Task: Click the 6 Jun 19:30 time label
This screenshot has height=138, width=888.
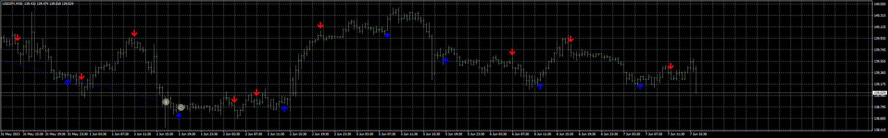Action: [587, 134]
